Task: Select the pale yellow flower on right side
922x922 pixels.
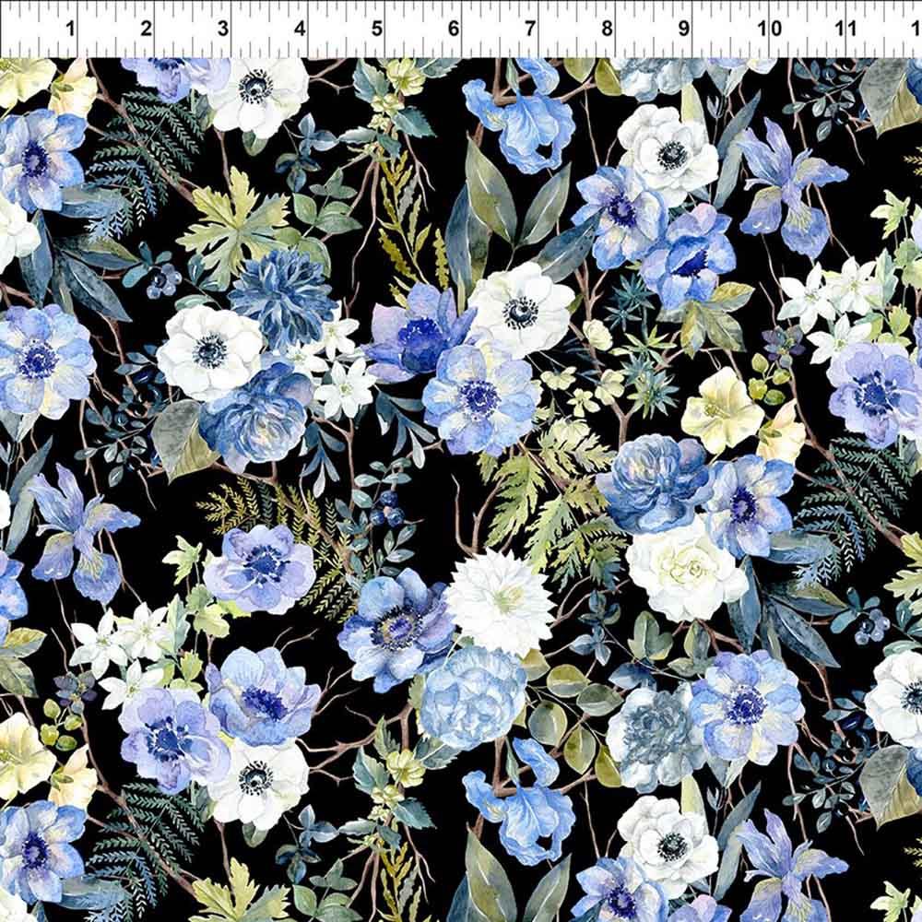Action: point(722,410)
